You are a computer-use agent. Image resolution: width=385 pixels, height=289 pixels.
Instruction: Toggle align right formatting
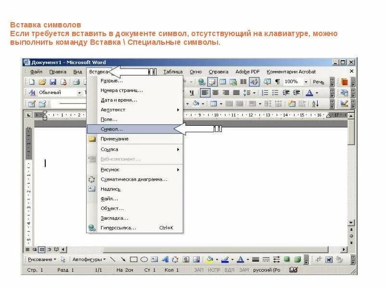(x=226, y=92)
